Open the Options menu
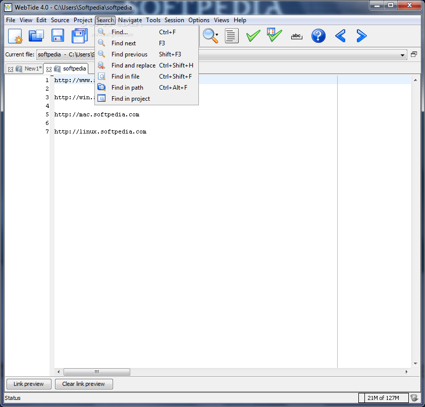Image resolution: width=425 pixels, height=407 pixels. pyautogui.click(x=199, y=20)
